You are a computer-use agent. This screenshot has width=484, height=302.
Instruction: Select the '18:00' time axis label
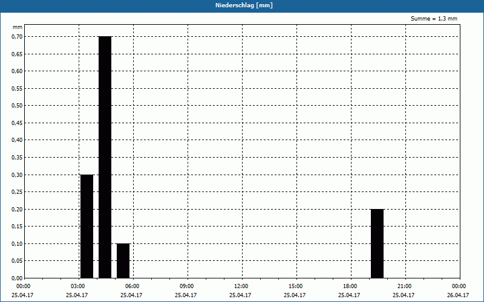(351, 286)
